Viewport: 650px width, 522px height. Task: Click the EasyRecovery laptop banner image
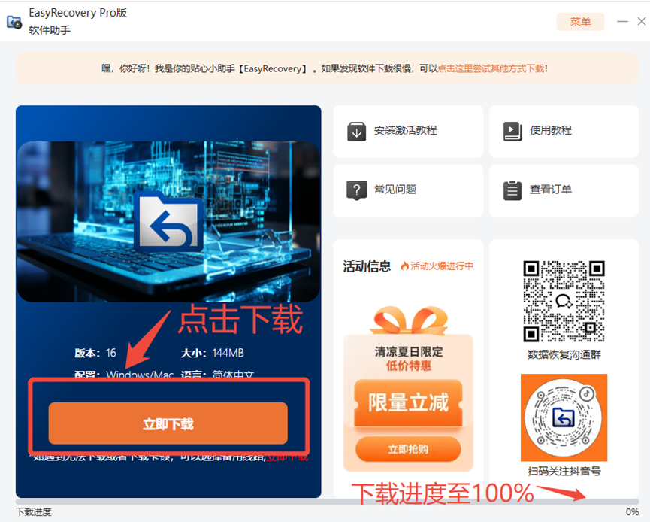(168, 221)
